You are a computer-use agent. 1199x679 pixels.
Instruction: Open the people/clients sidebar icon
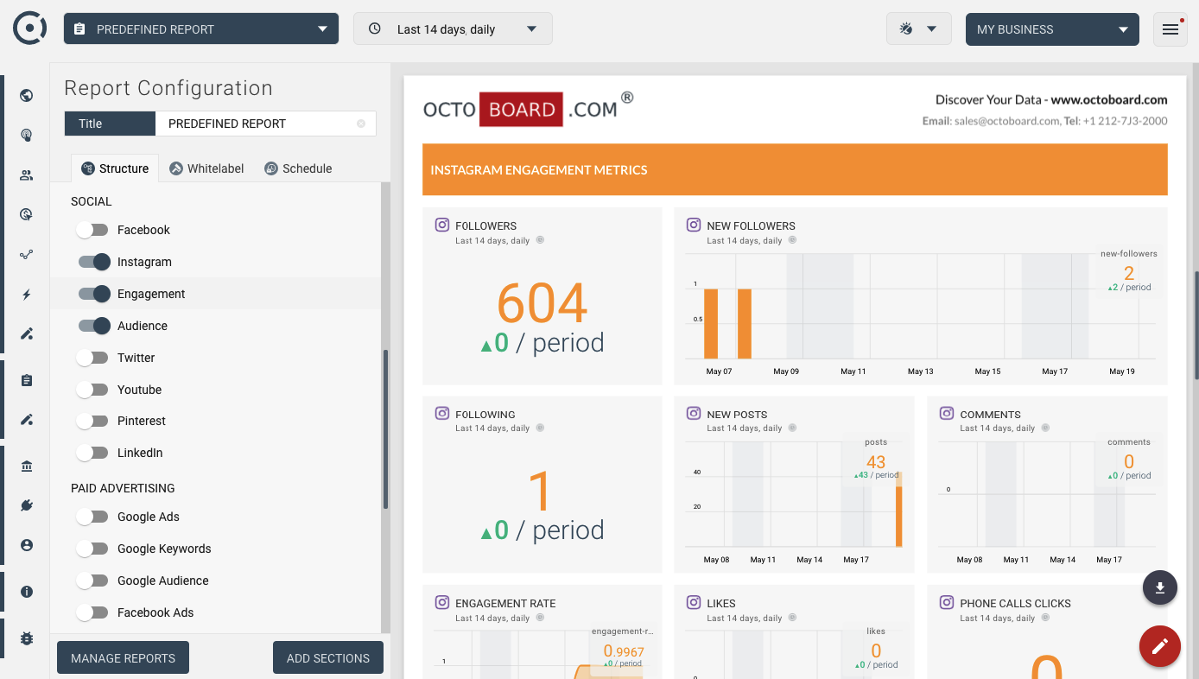tap(27, 175)
